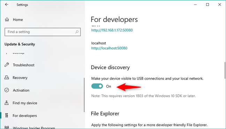Click the sidebar vertical scrollbar

pyautogui.click(x=84, y=95)
